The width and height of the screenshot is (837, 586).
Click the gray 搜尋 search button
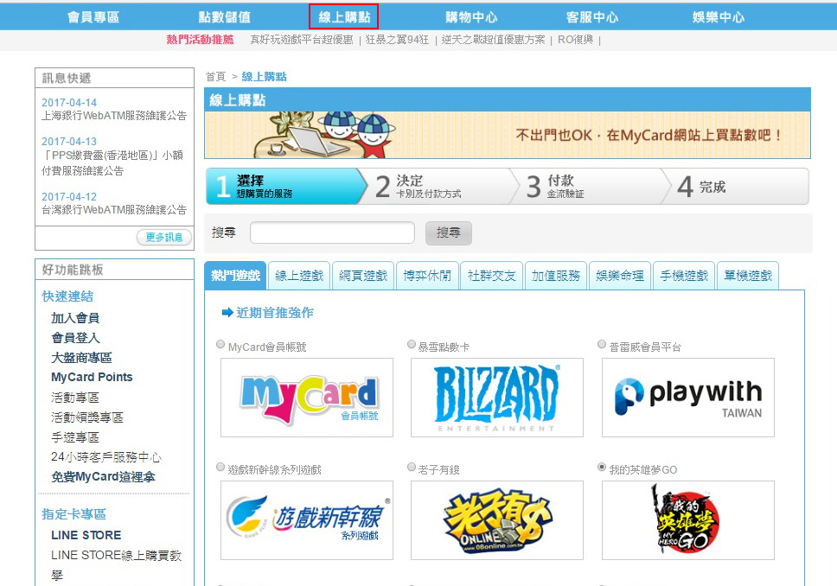tap(449, 233)
